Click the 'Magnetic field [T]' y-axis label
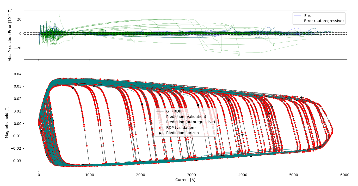The width and height of the screenshot is (358, 186). click(7, 122)
